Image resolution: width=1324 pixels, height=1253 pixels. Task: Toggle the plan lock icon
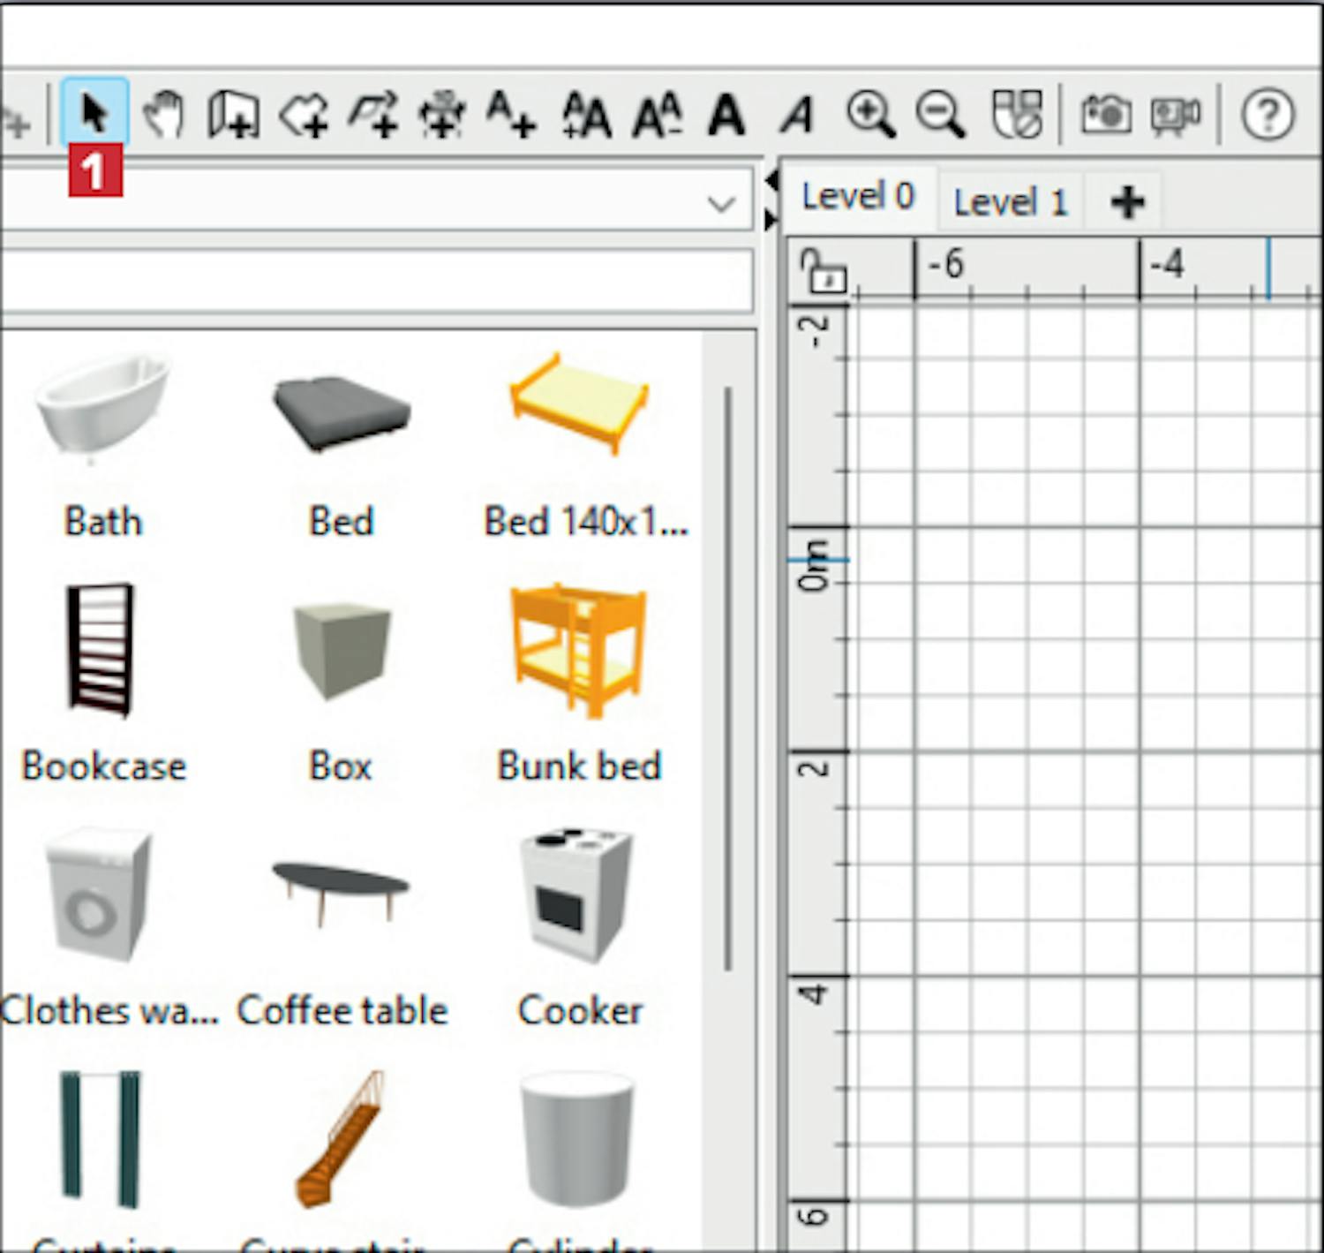click(x=821, y=271)
